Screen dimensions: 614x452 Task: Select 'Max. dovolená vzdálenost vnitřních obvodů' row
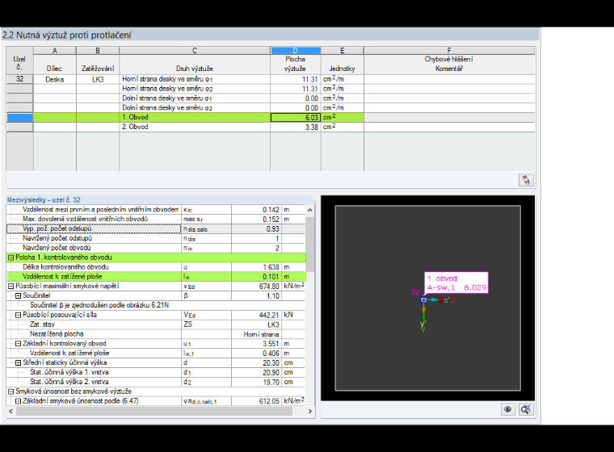156,220
